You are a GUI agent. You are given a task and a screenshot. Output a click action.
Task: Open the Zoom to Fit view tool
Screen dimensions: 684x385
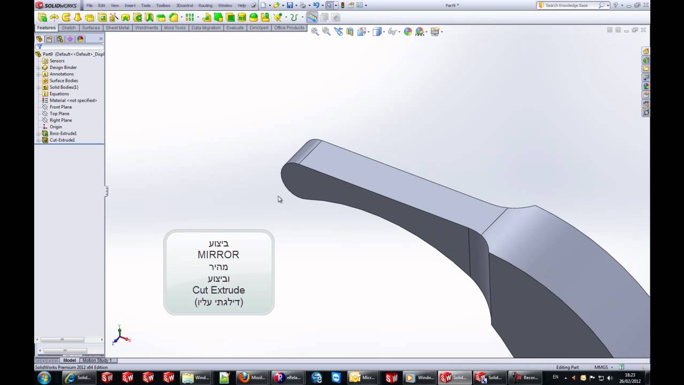315,32
